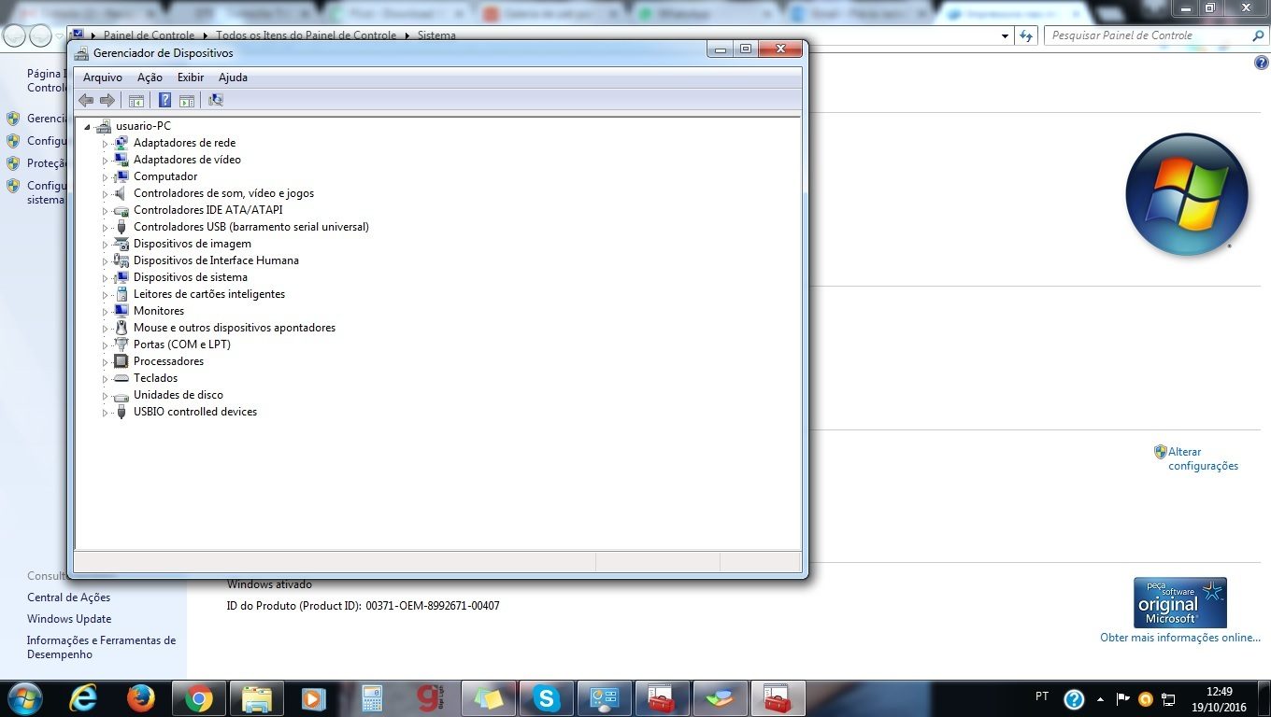The width and height of the screenshot is (1271, 717).
Task: Click the PT language indicator in the tray
Action: [x=1042, y=696]
